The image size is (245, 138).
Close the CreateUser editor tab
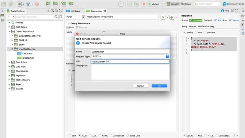[105, 11]
